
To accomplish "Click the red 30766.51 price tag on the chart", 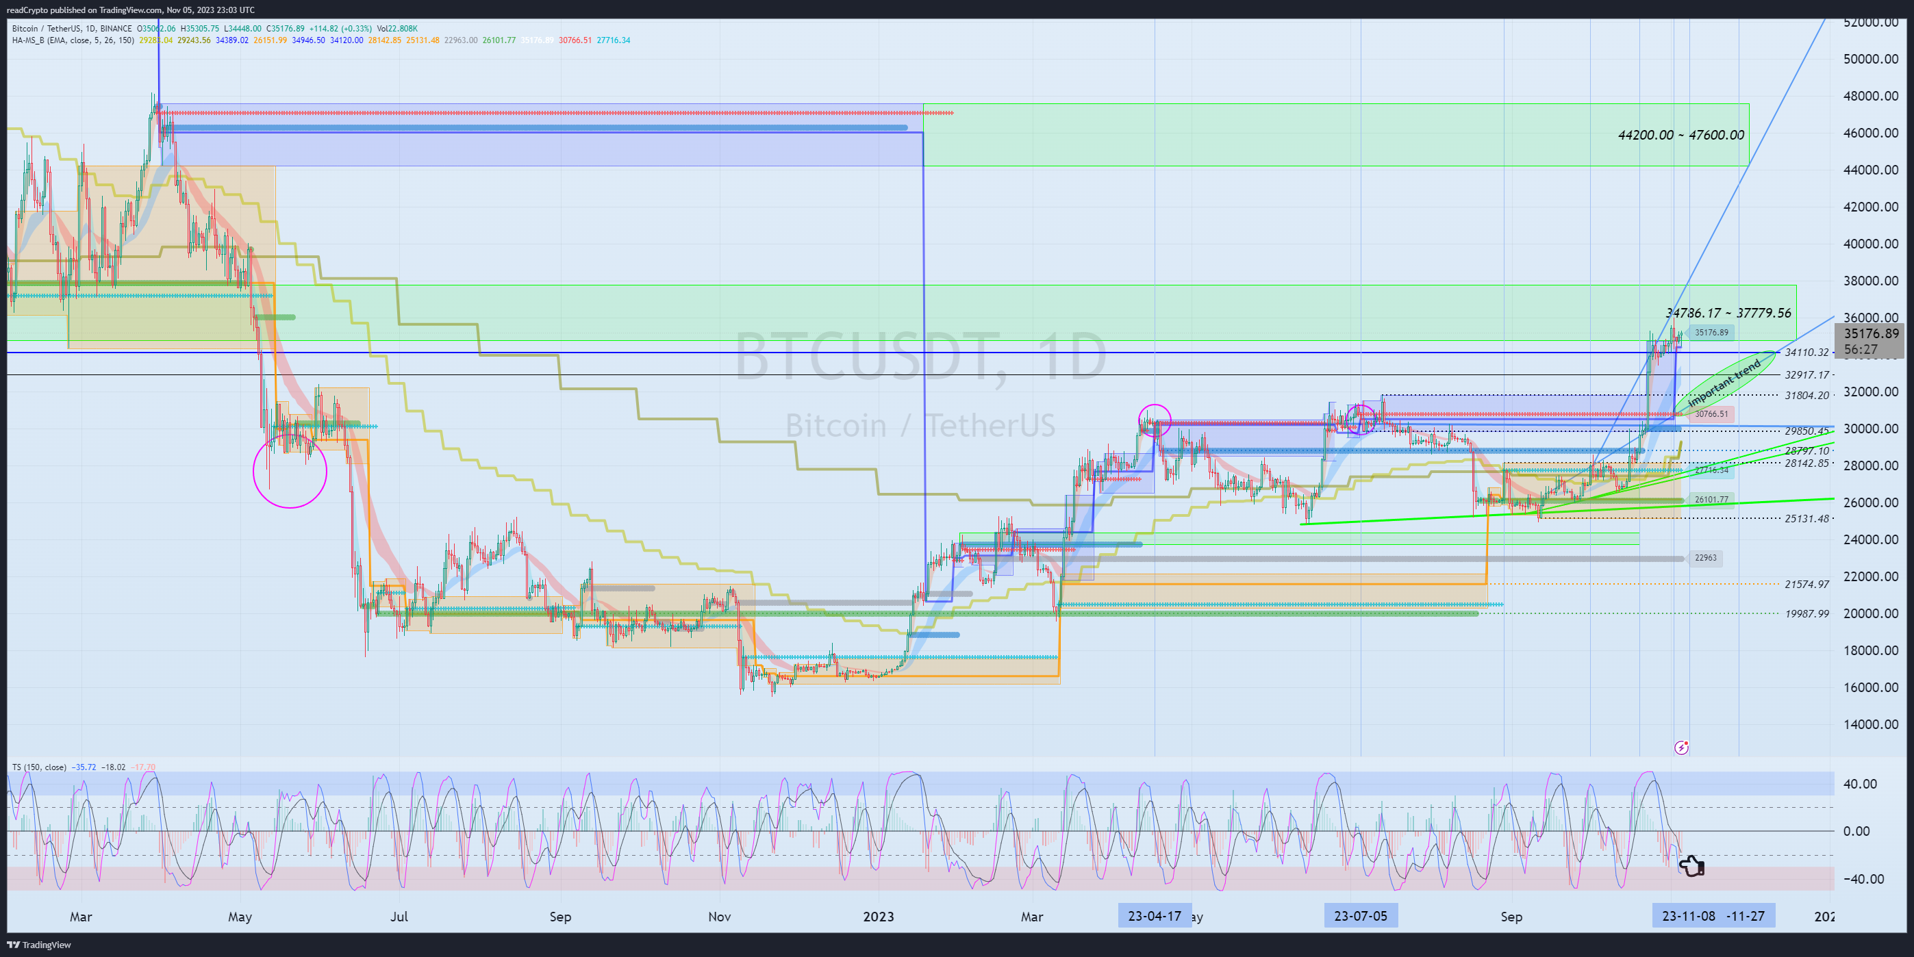I will pos(1711,414).
